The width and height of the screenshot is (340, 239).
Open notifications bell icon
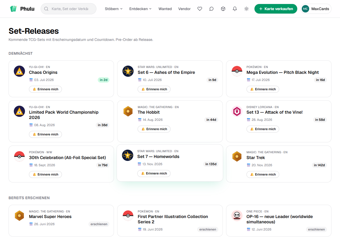(x=235, y=9)
